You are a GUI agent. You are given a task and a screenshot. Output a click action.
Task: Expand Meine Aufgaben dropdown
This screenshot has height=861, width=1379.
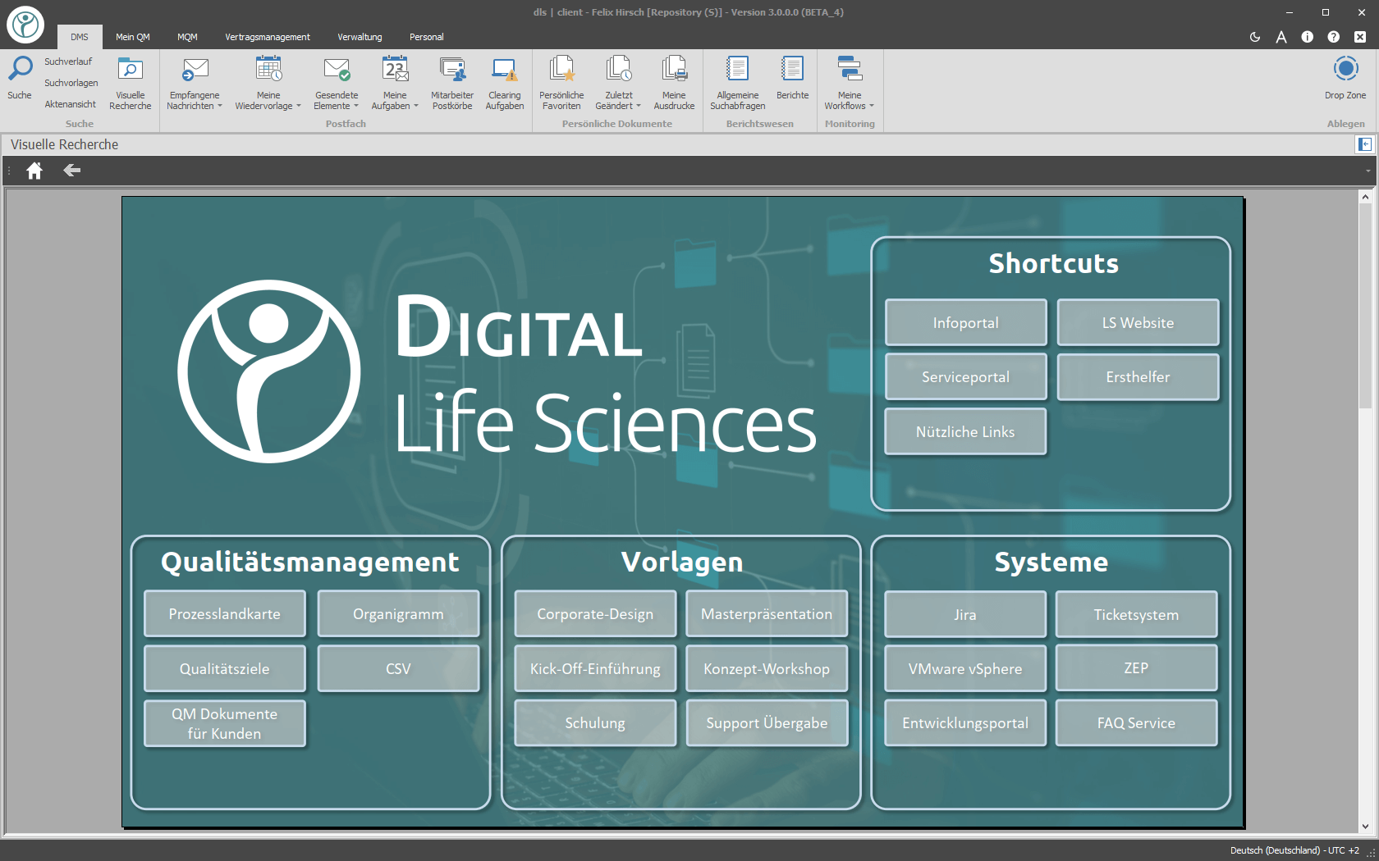416,106
